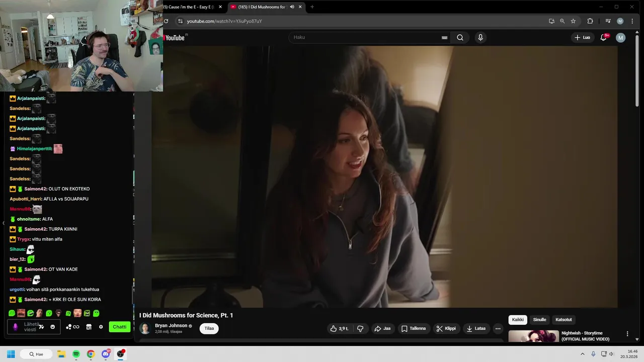Click the urgotti username in chat

[x=17, y=290]
